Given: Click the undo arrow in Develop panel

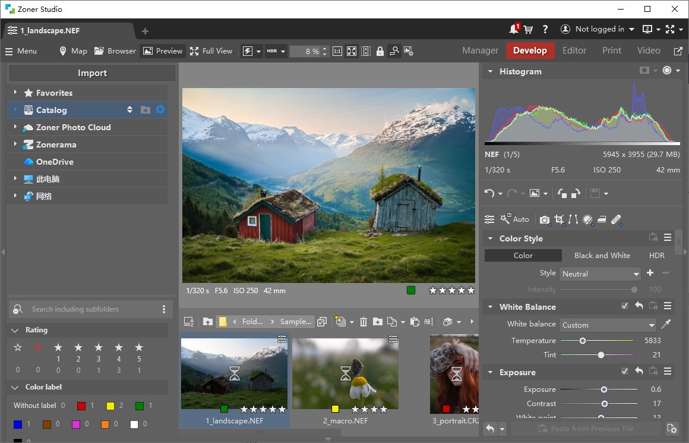Looking at the screenshot, I should (x=489, y=193).
